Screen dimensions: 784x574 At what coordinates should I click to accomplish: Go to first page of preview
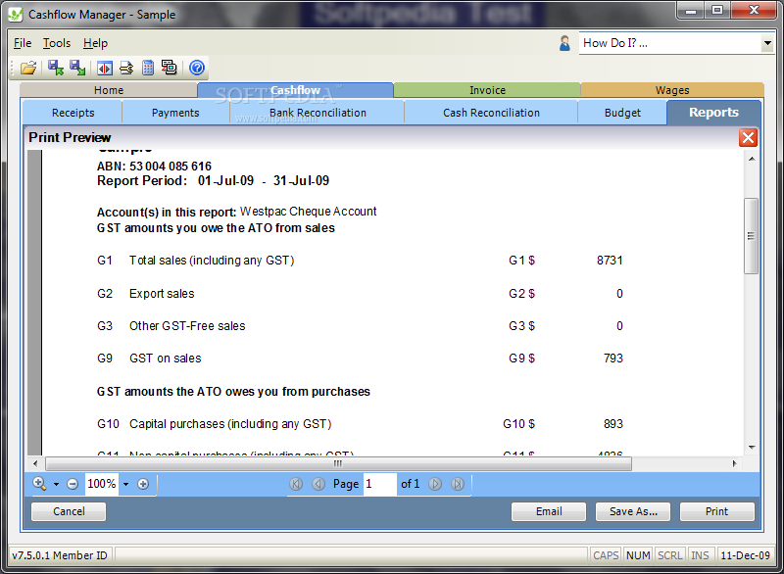point(296,484)
